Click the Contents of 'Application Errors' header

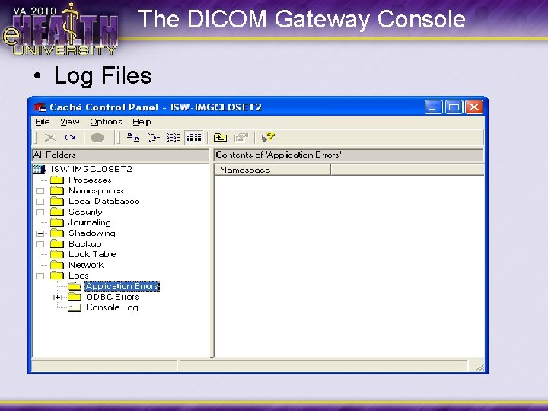349,155
